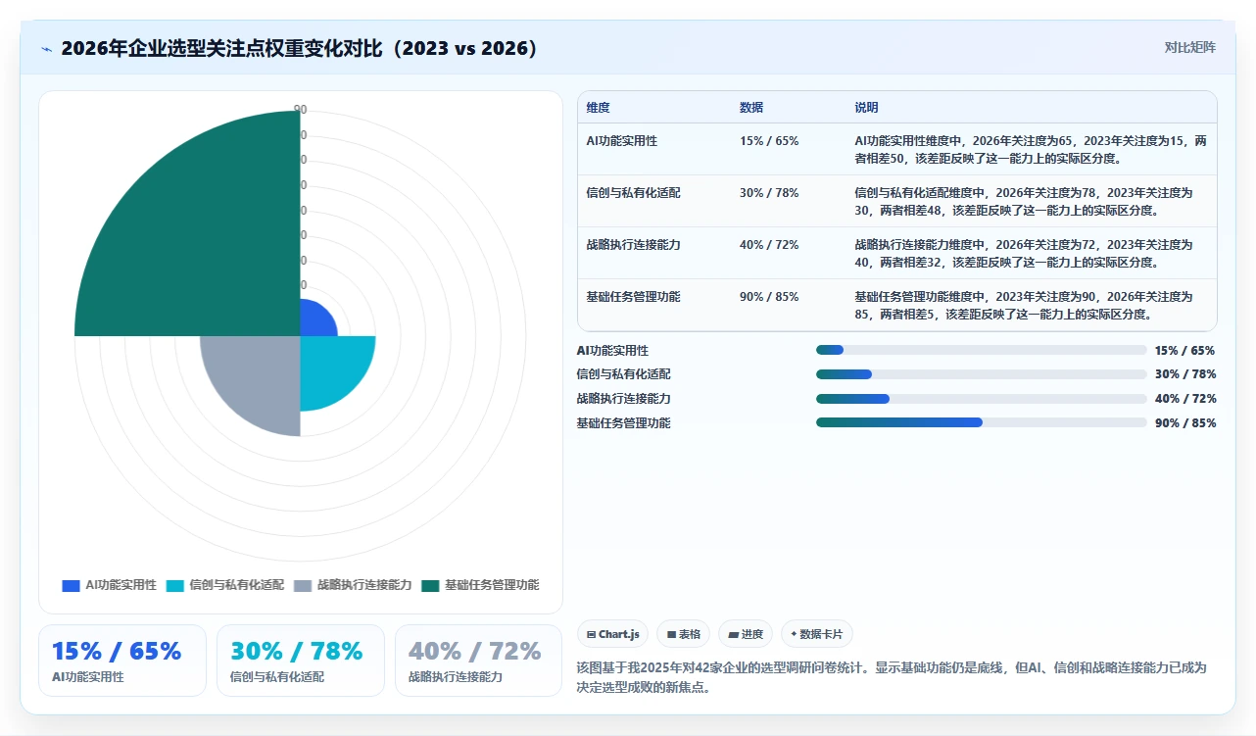Screen dimensions: 1256x736
Task: Click the 90 axis label atop the chart
Action: coord(300,110)
